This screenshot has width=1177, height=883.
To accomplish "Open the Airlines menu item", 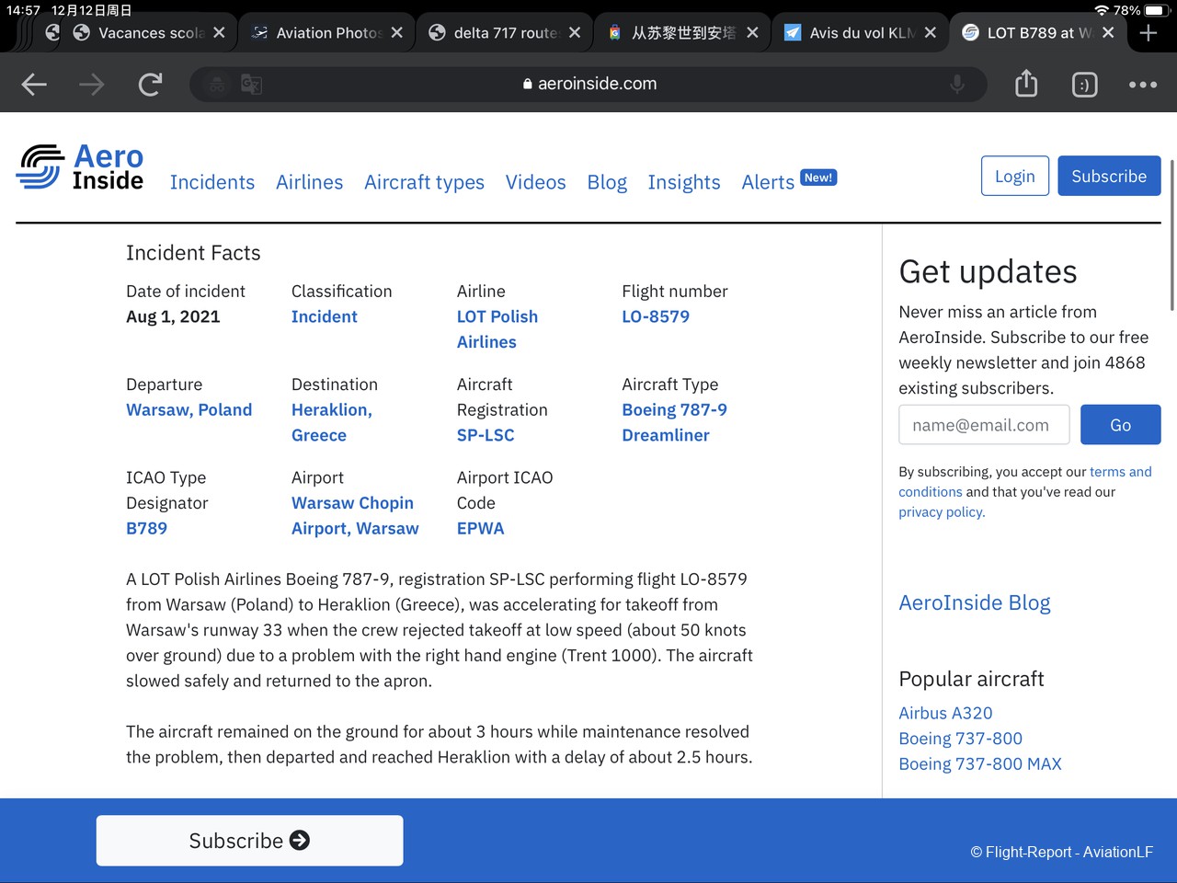I will (x=309, y=182).
